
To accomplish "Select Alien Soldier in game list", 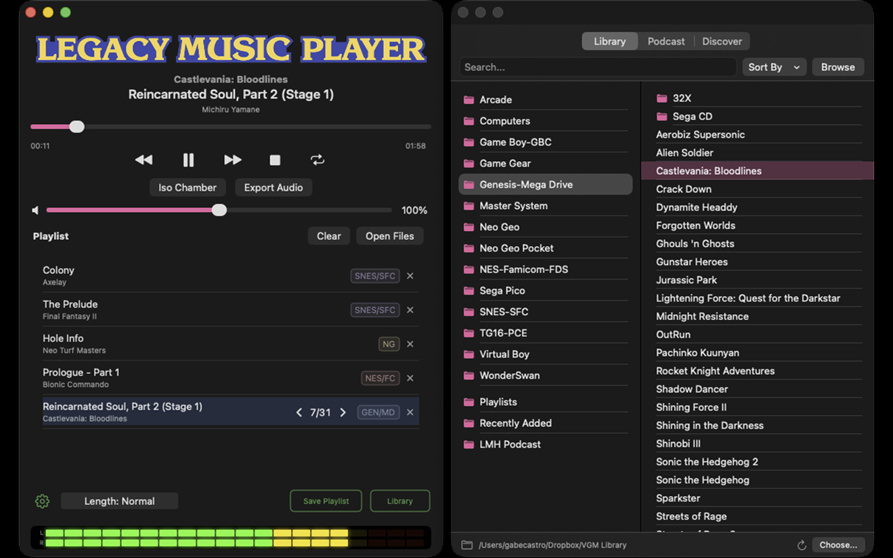I will (x=758, y=153).
